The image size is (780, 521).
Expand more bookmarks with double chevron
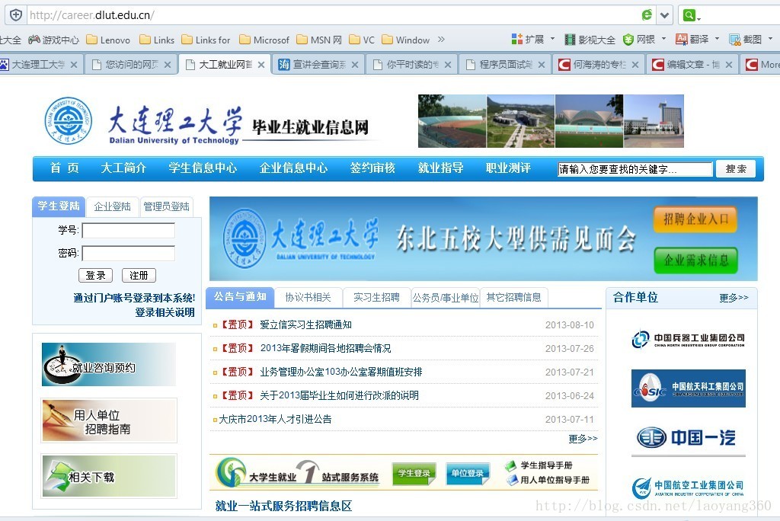pyautogui.click(x=441, y=40)
